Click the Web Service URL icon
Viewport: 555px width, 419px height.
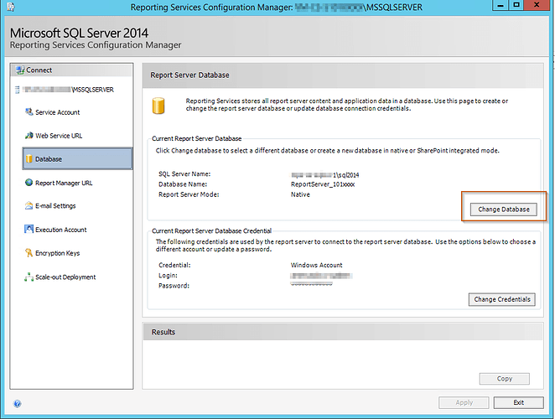29,136
